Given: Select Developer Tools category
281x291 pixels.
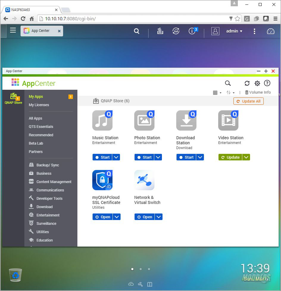Looking at the screenshot, I should 46,198.
